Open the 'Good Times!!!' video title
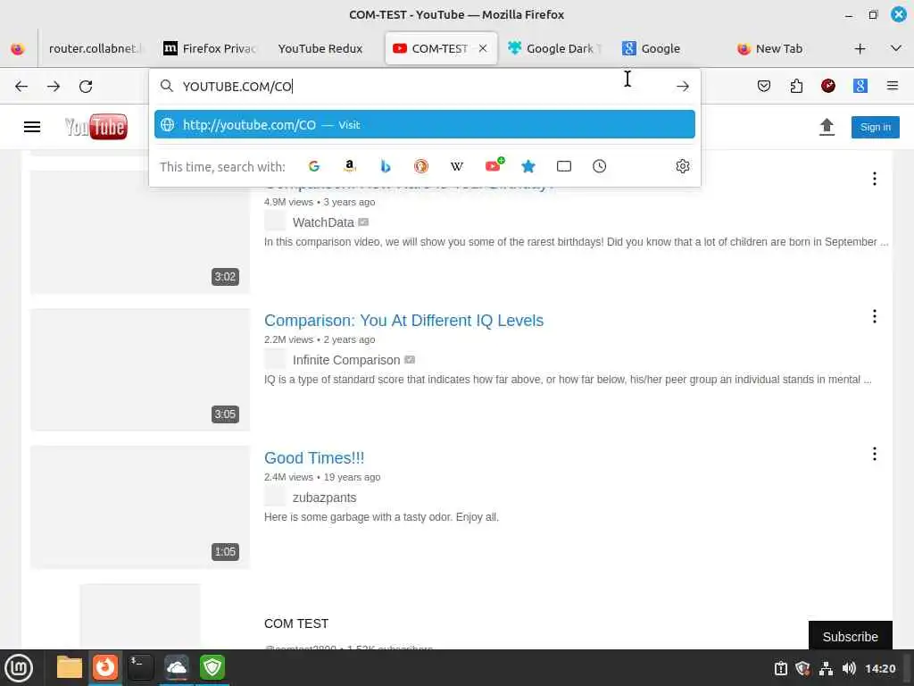The image size is (914, 686). tap(314, 458)
